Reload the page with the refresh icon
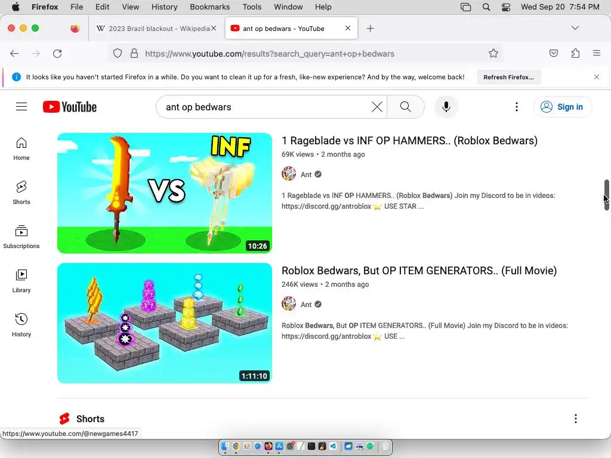611x458 pixels. point(57,54)
